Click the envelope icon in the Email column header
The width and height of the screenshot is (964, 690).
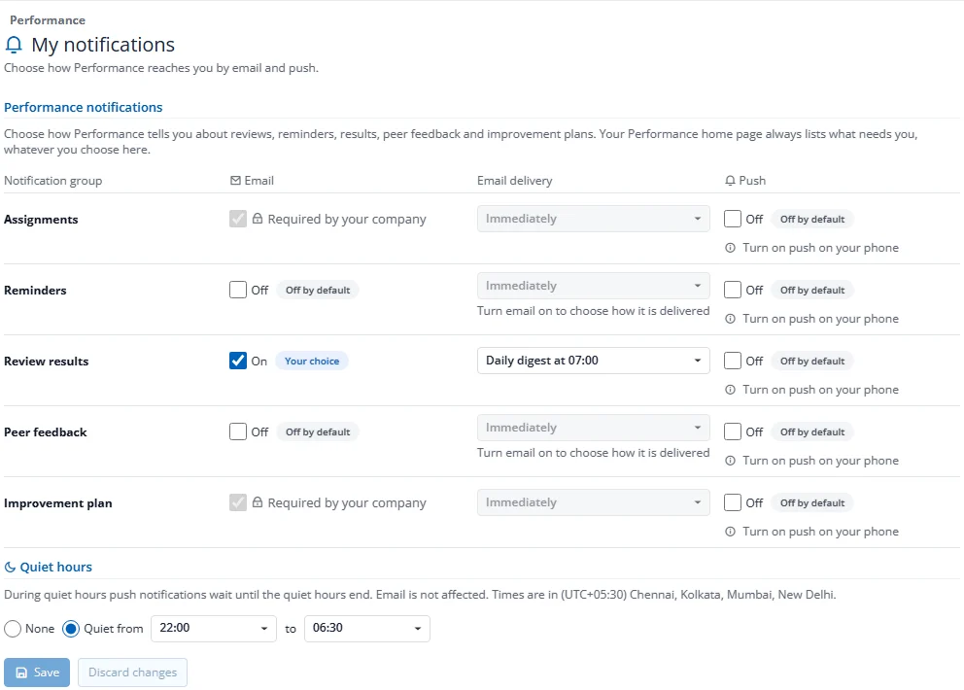click(235, 180)
